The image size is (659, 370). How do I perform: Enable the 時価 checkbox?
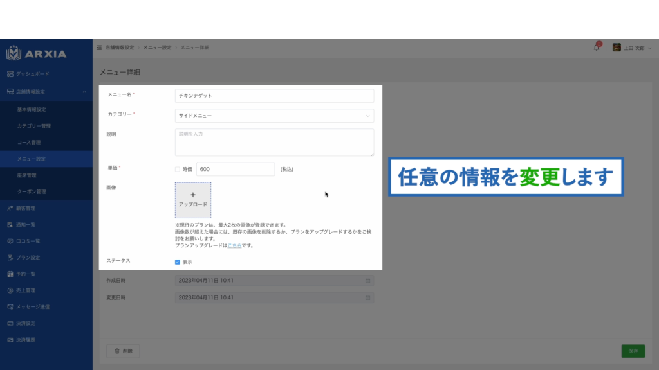[178, 169]
